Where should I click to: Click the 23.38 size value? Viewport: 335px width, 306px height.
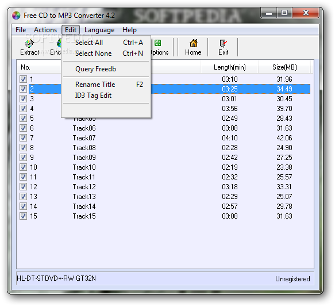click(284, 167)
